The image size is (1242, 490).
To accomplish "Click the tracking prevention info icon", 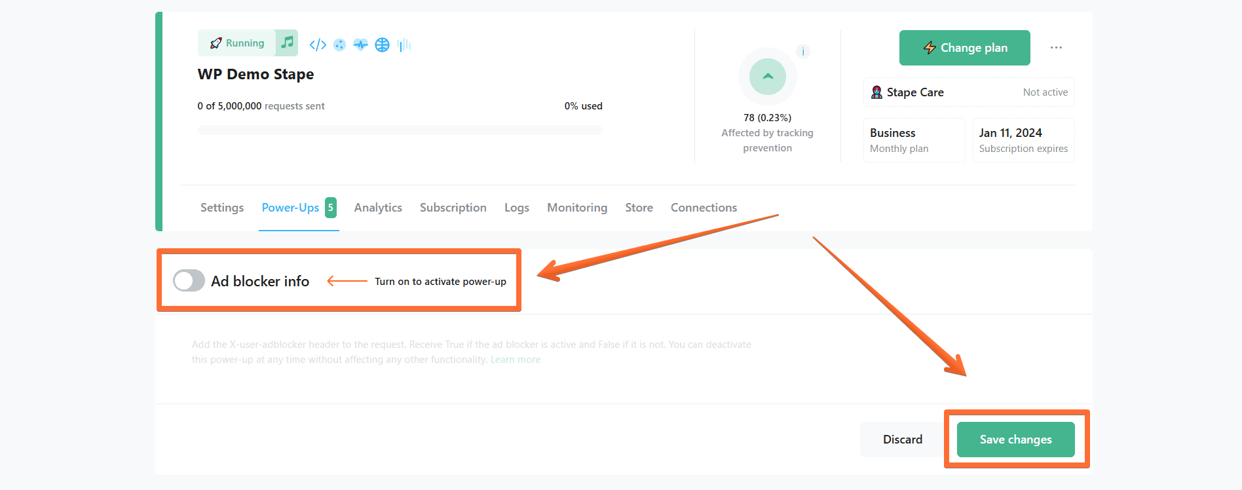I will [803, 51].
